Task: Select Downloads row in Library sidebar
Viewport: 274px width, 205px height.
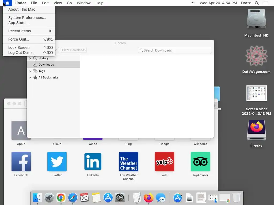Action: click(54, 65)
